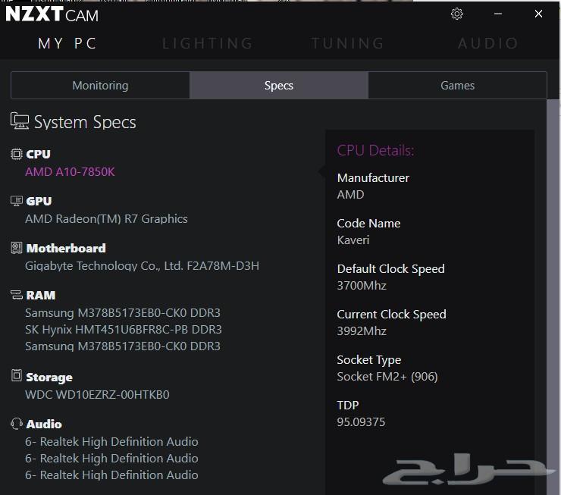Screen dimensions: 561x495
Task: Click the Kaveri code name value
Action: click(x=353, y=240)
